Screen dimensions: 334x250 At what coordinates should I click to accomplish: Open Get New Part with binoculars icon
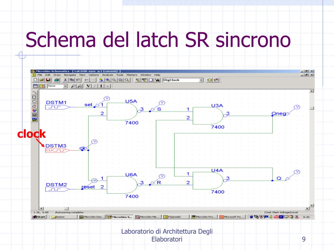pos(157,80)
